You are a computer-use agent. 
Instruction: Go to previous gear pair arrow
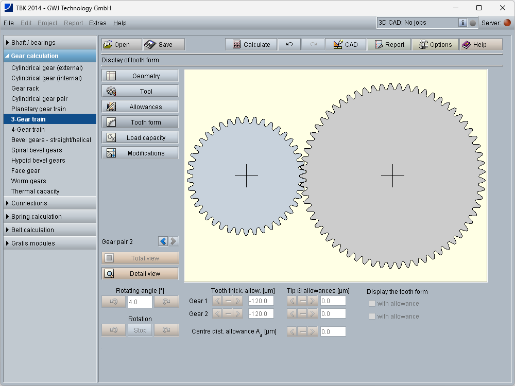(163, 241)
